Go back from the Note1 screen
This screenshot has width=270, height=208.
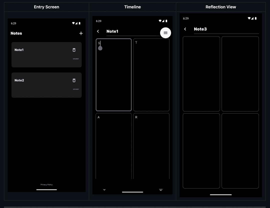(98, 31)
